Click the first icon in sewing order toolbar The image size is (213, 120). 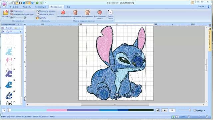(3, 28)
